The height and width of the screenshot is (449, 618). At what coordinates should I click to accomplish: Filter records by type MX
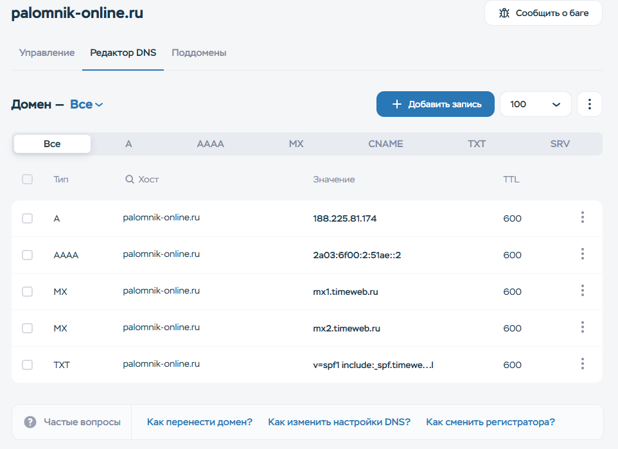pos(296,144)
